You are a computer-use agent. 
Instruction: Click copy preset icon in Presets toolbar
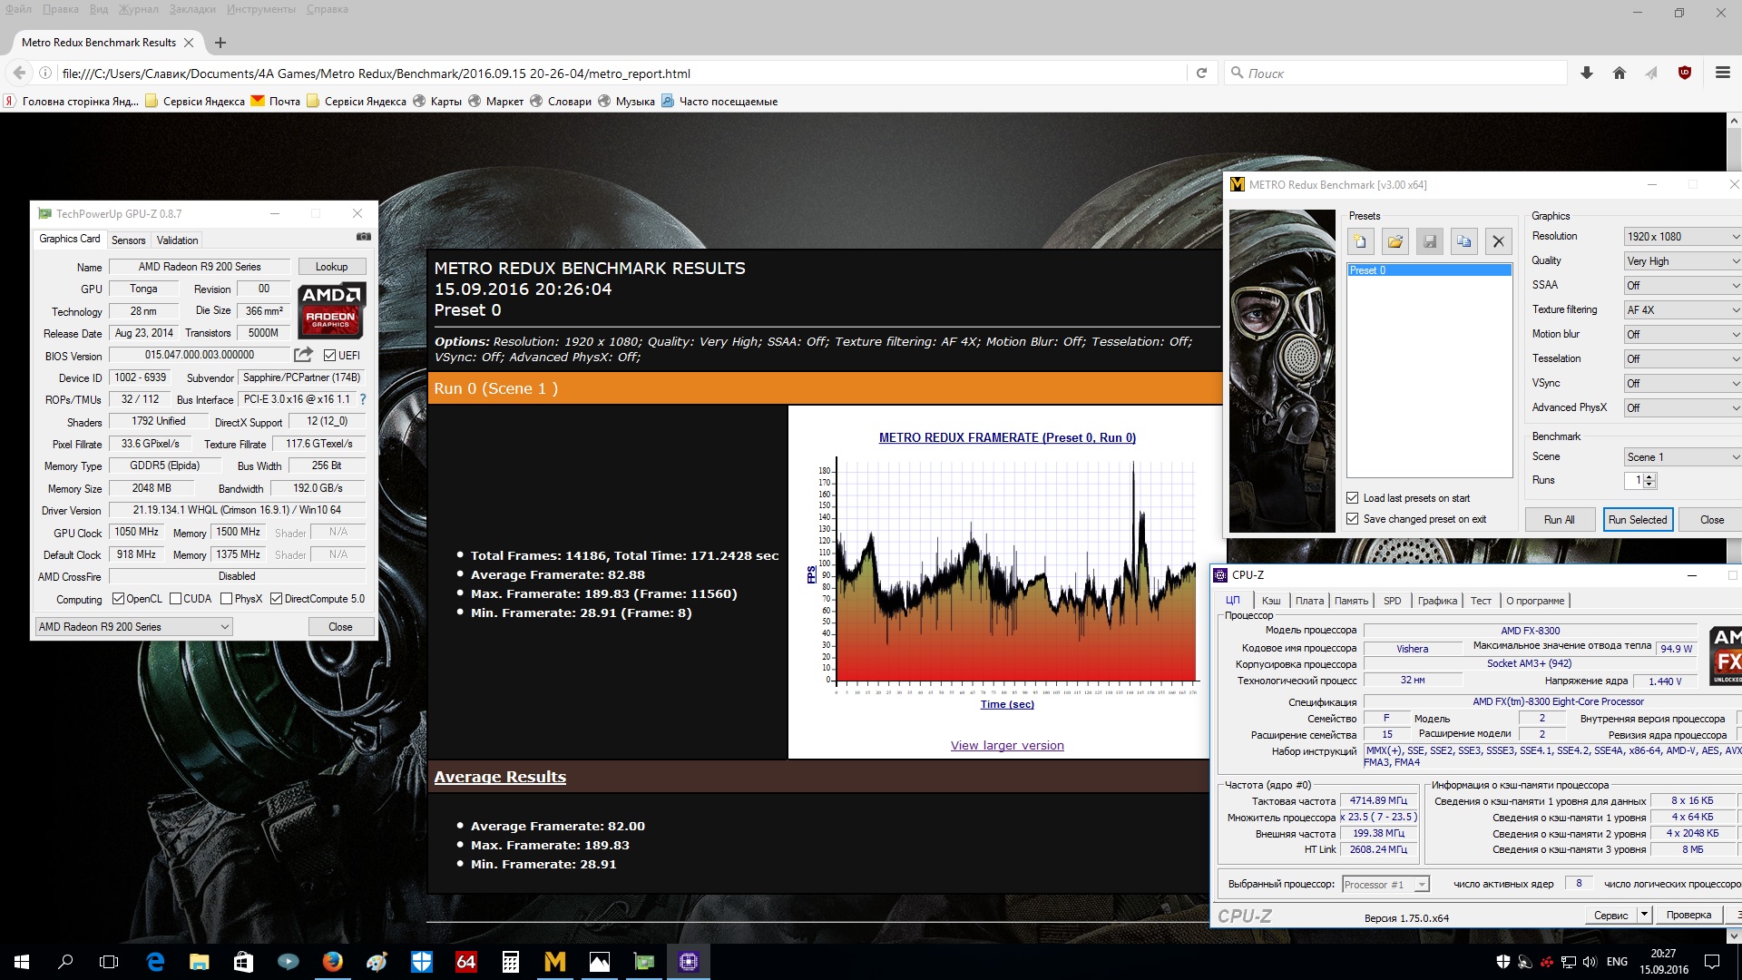[1463, 241]
